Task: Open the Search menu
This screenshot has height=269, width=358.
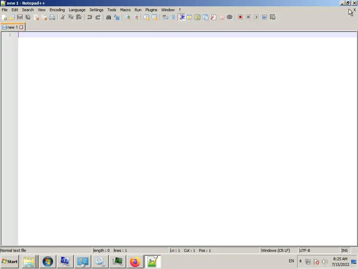Action: click(x=28, y=10)
